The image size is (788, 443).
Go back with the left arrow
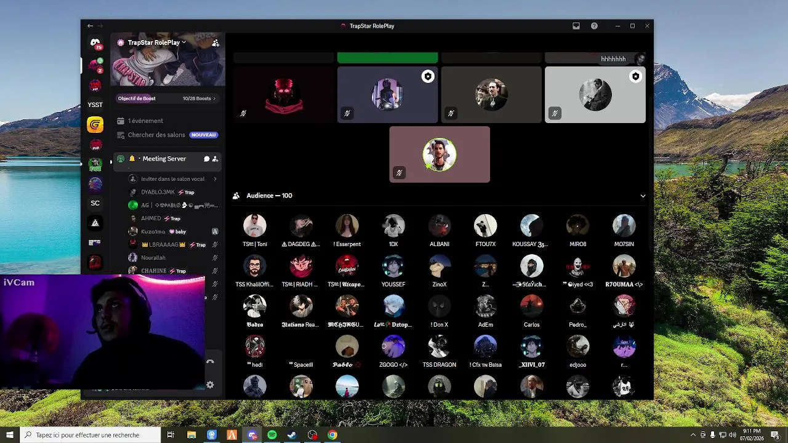point(90,26)
